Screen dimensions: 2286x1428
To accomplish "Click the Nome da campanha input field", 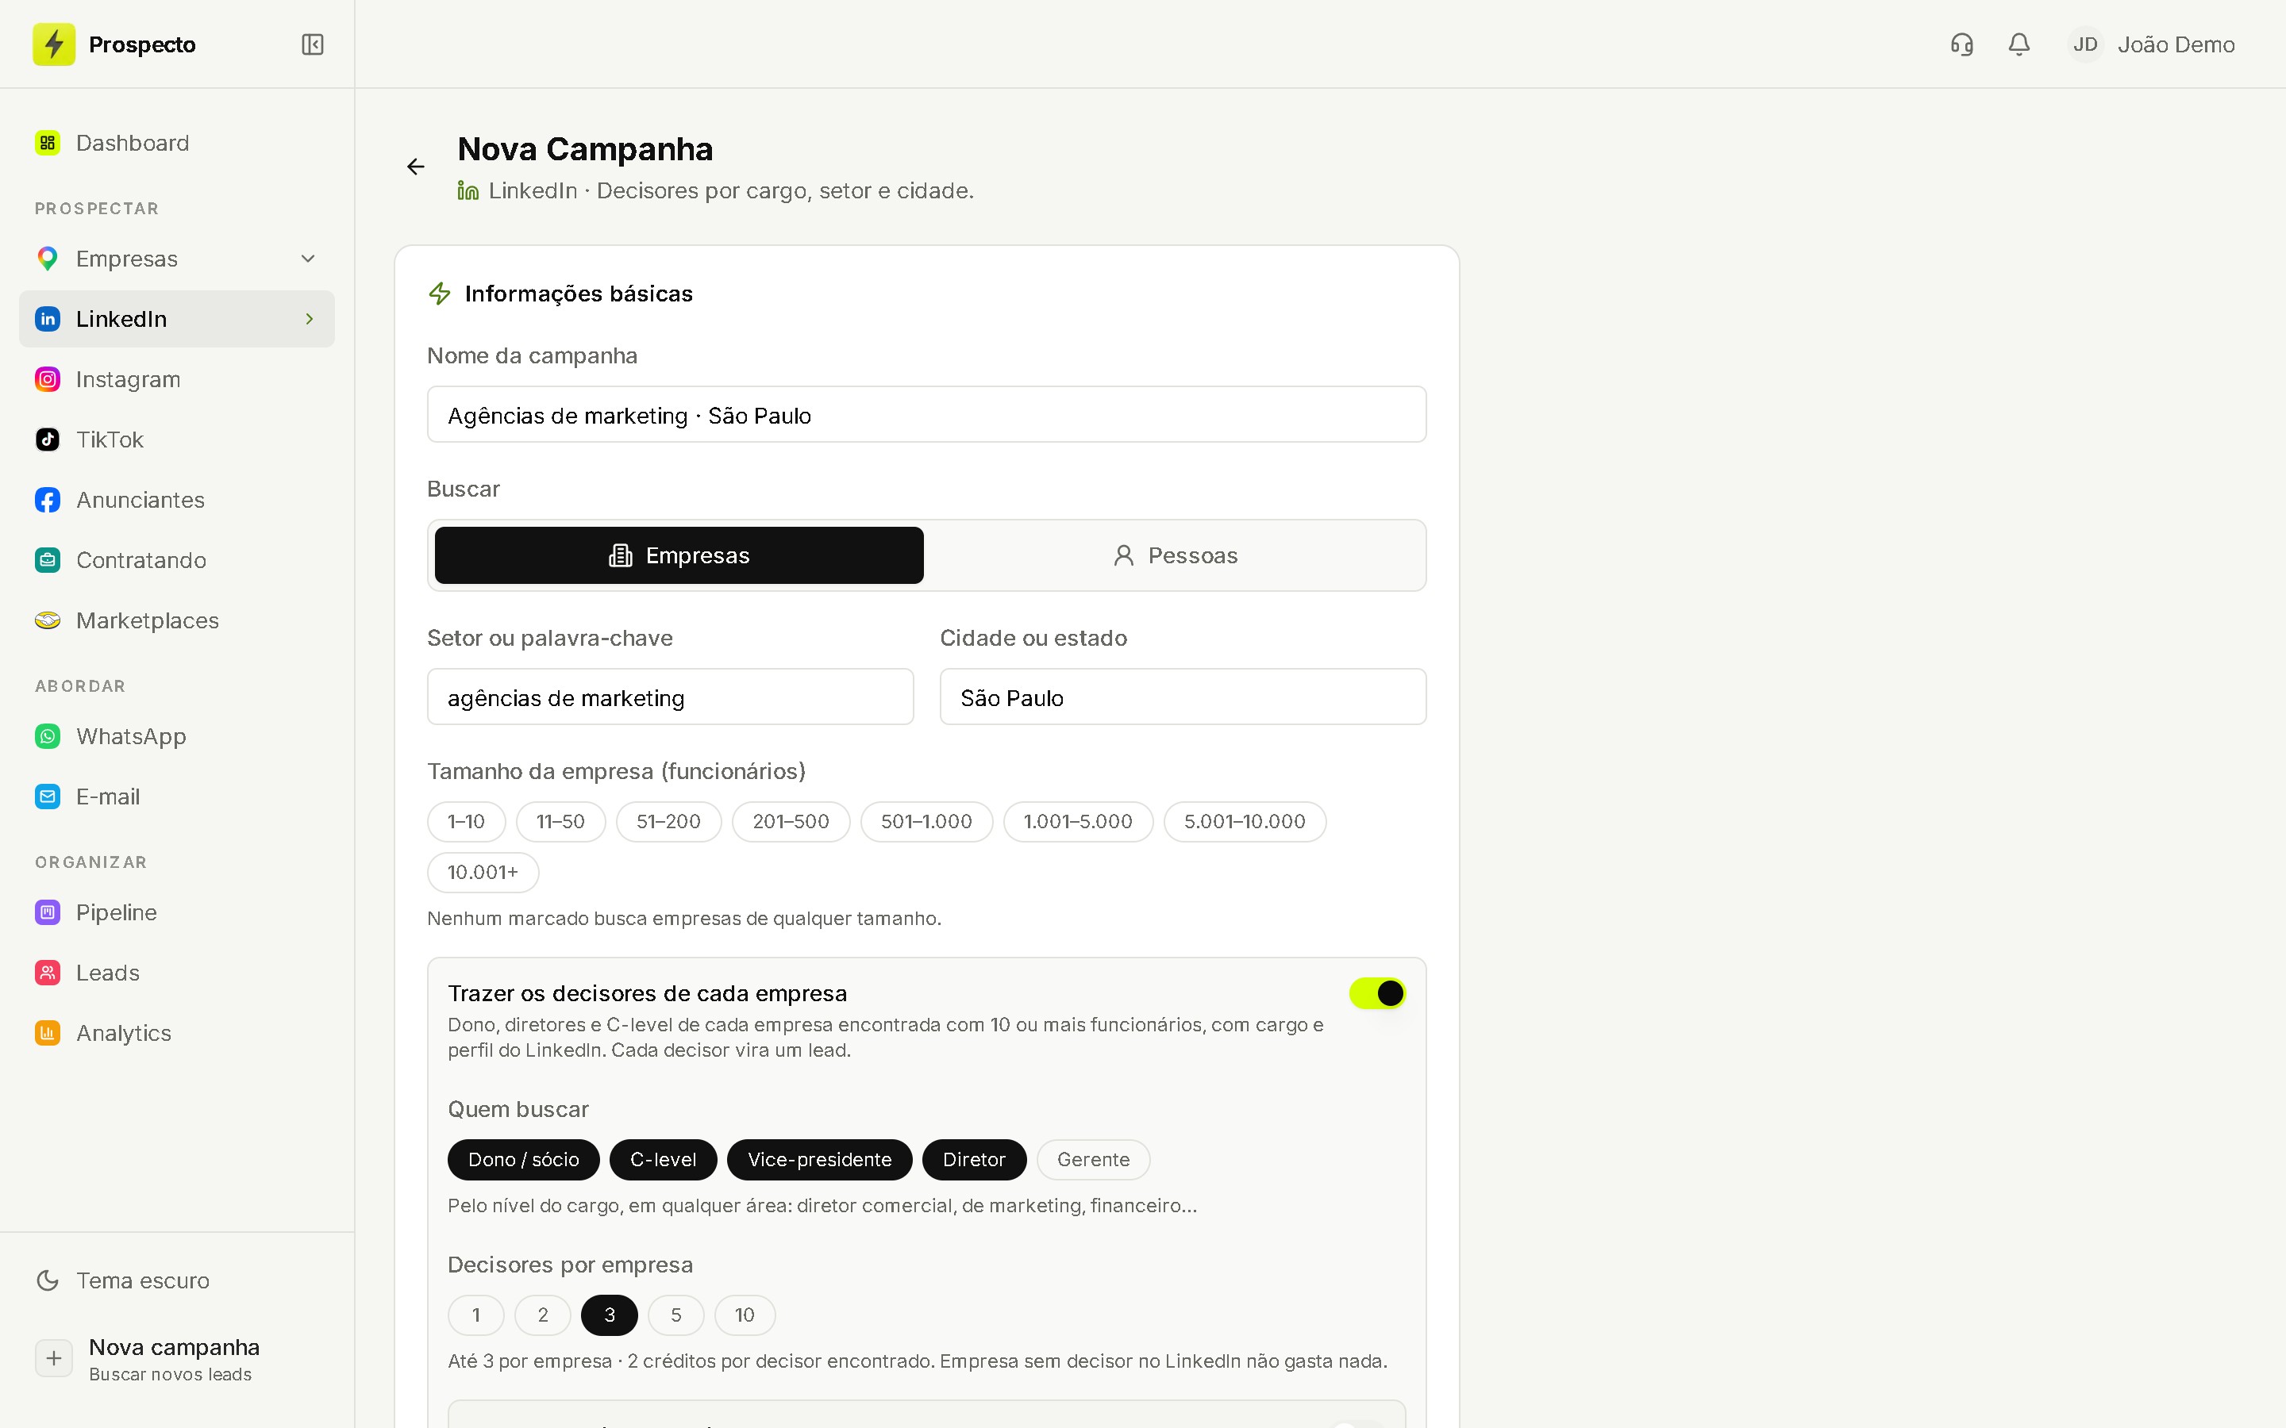I will [926, 415].
